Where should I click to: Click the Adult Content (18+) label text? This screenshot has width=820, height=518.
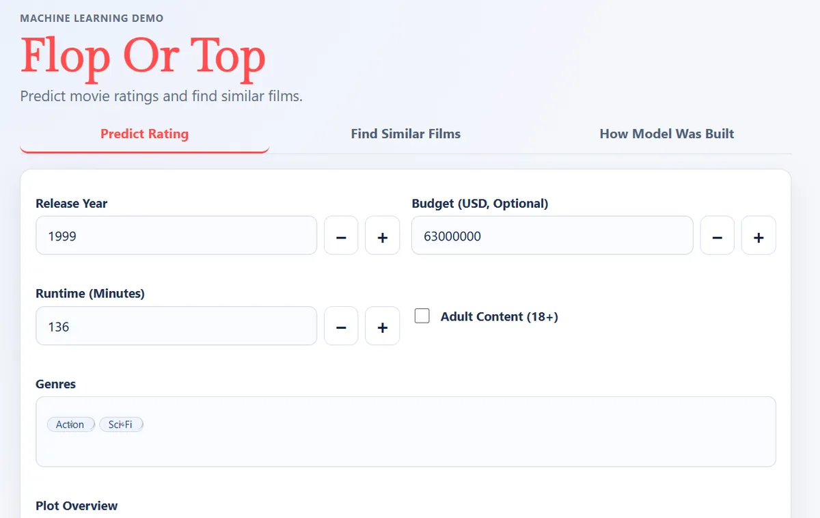point(499,316)
